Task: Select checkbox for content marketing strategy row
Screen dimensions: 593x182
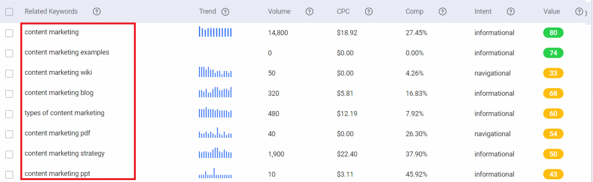Action: pos(9,154)
